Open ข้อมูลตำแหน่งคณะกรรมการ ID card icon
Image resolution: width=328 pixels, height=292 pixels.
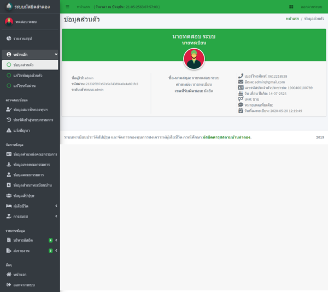pos(9,154)
